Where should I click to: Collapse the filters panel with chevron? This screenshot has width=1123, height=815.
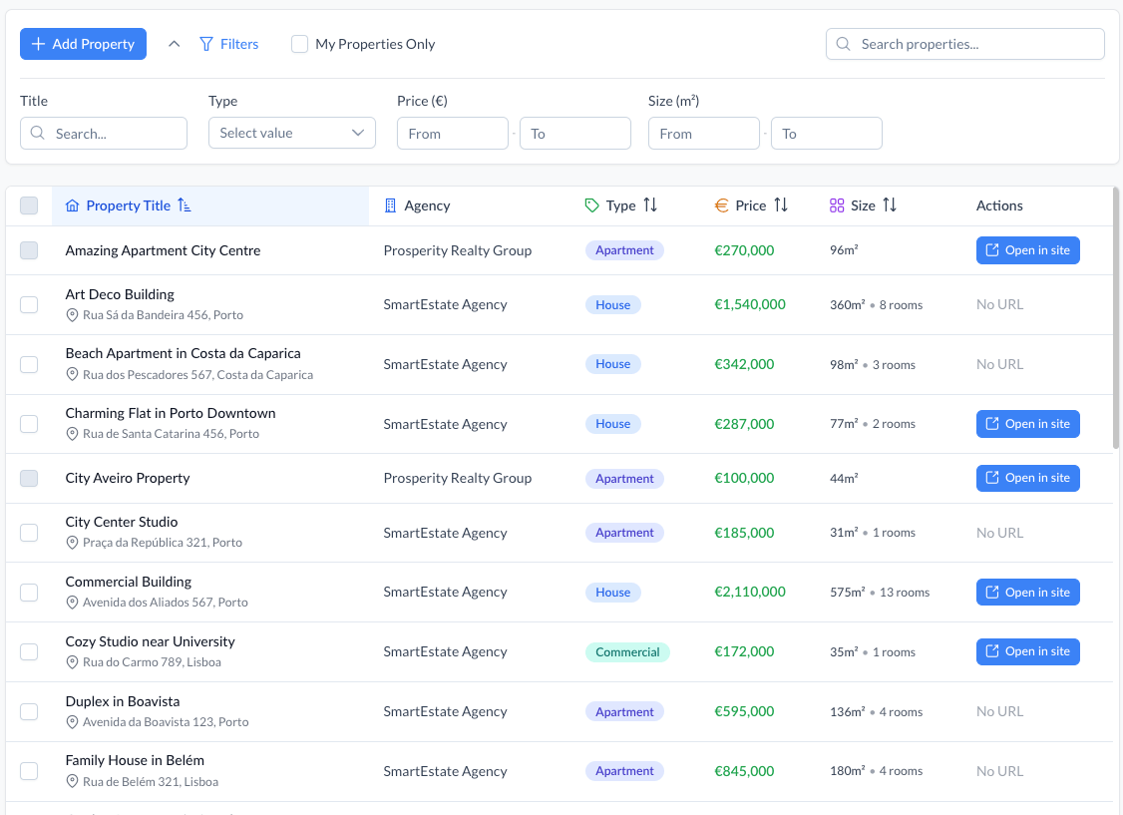(x=175, y=44)
